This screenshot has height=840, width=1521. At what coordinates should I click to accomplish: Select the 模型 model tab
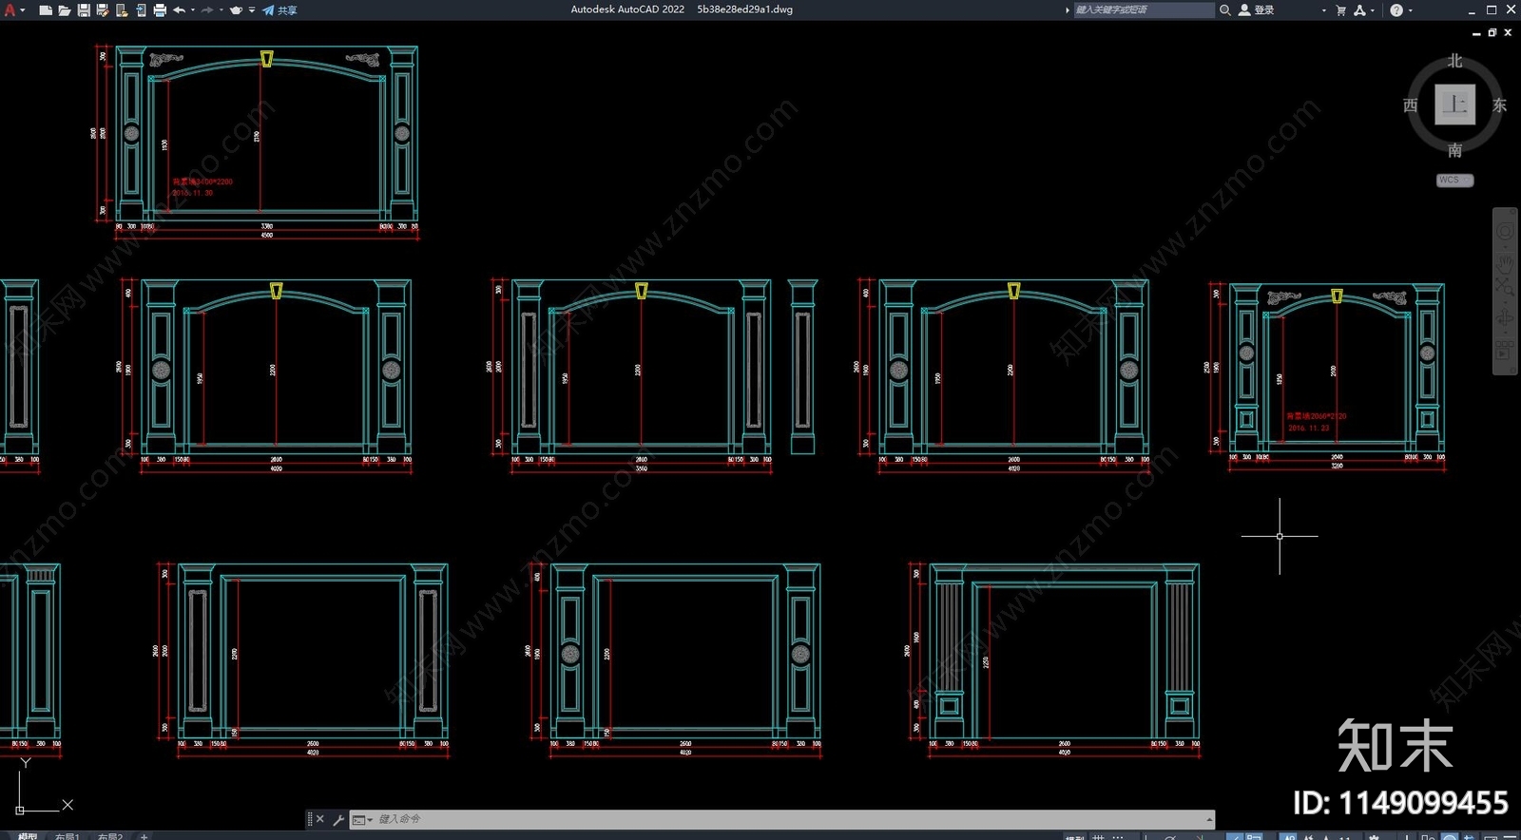pyautogui.click(x=27, y=836)
